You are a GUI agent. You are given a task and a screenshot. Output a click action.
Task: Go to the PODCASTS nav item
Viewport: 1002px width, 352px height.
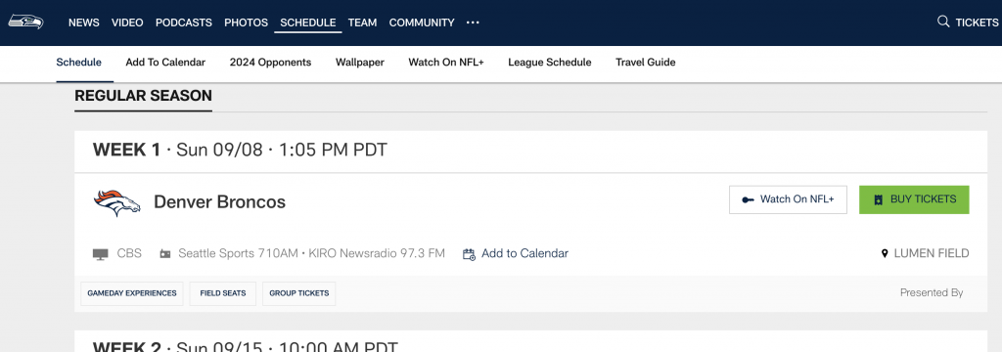coord(183,22)
